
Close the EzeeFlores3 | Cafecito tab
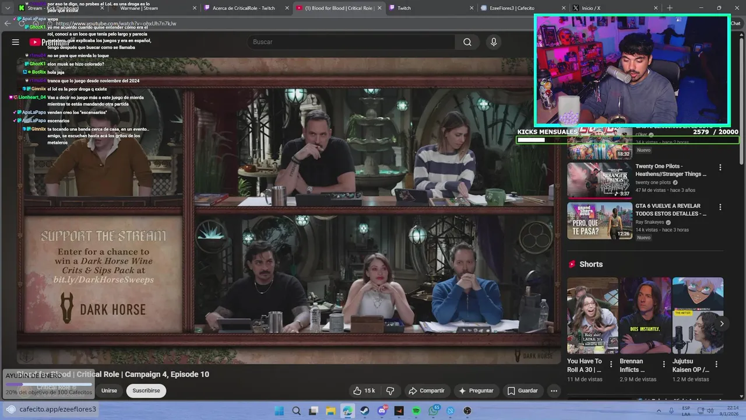click(x=564, y=8)
